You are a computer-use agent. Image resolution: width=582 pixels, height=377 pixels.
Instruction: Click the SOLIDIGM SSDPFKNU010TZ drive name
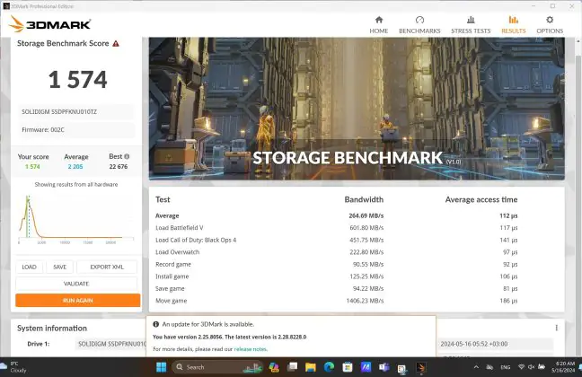(x=59, y=111)
